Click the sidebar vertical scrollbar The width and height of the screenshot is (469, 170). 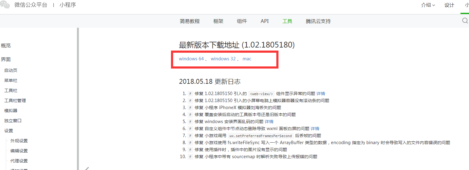pos(78,97)
